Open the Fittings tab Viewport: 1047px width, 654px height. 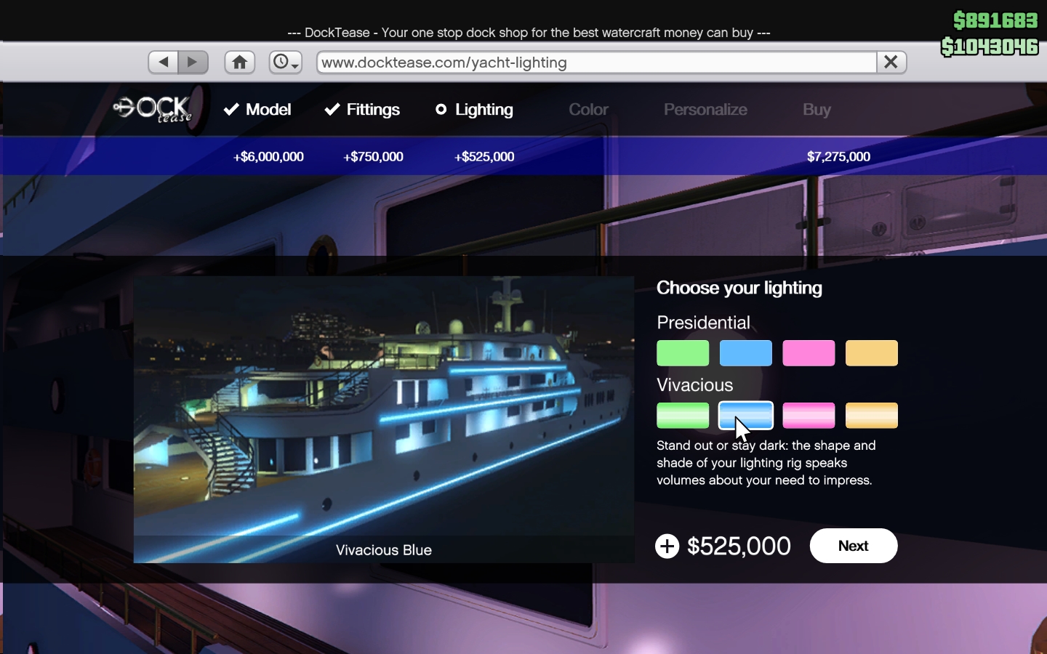click(362, 110)
